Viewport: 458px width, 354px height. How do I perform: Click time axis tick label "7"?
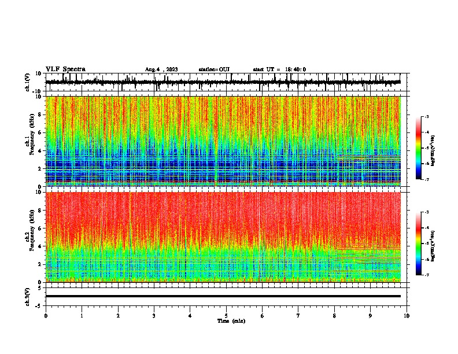pos(298,316)
